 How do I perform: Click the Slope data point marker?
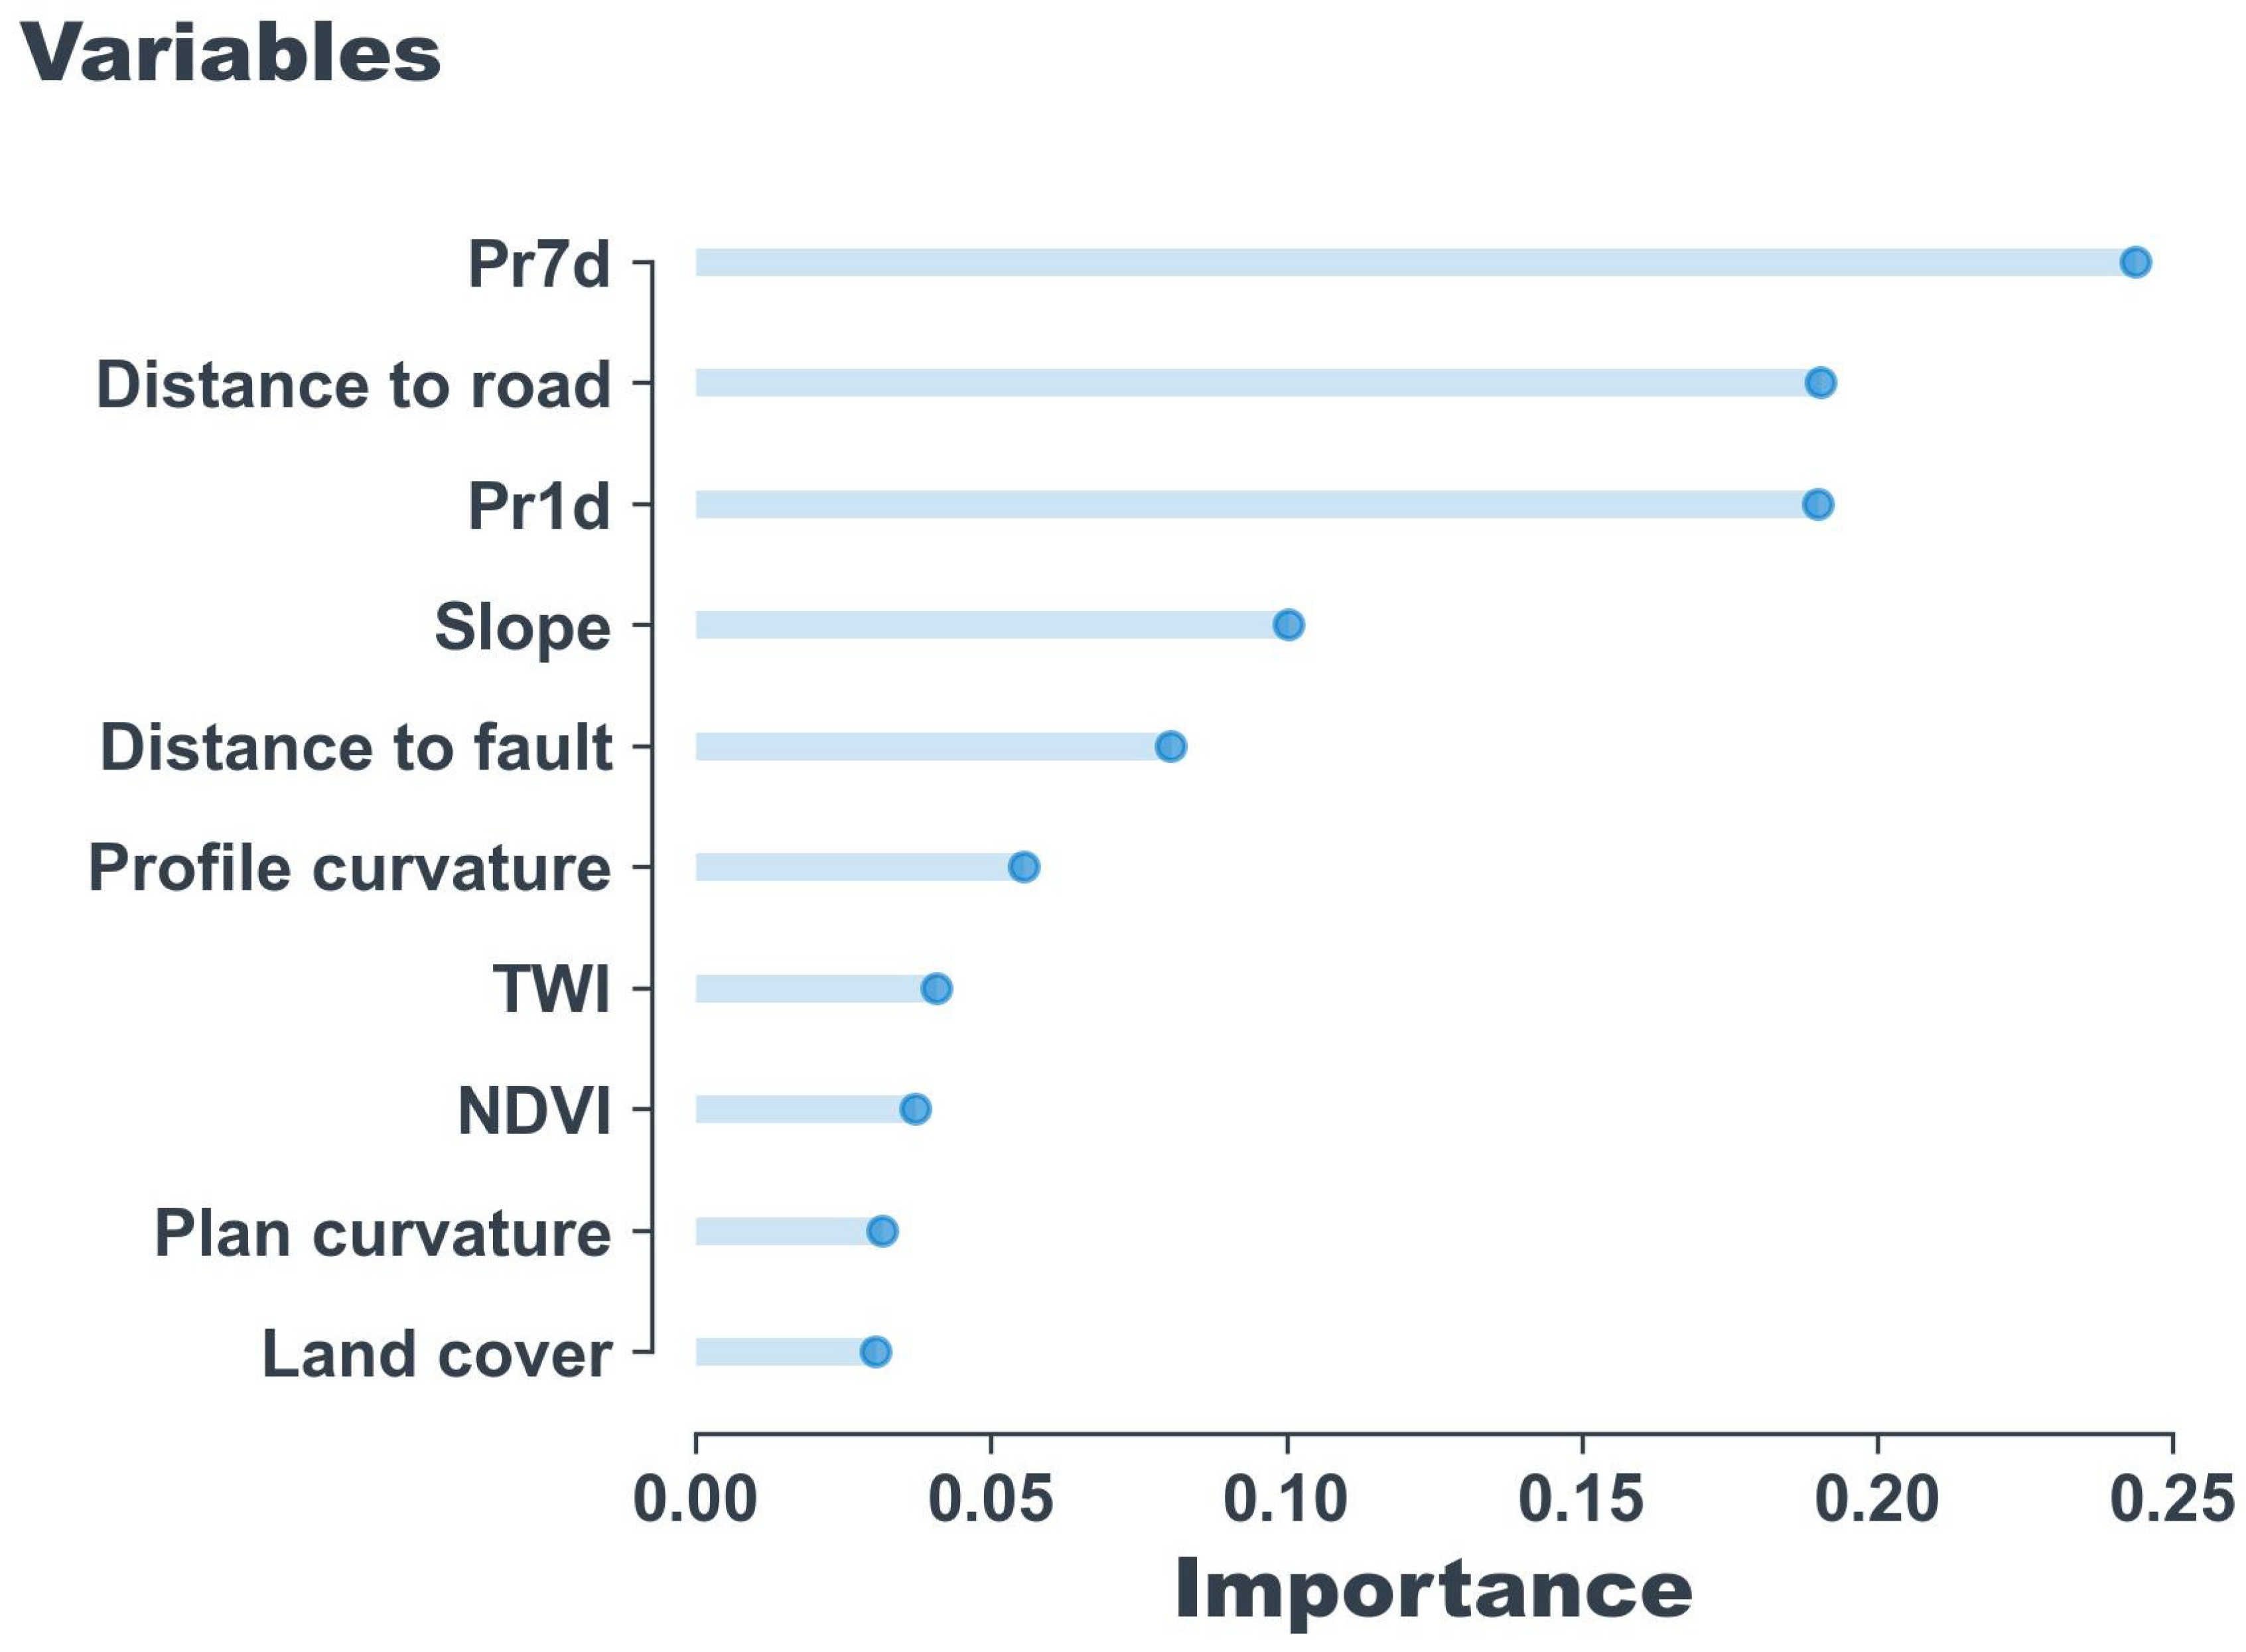point(1288,625)
